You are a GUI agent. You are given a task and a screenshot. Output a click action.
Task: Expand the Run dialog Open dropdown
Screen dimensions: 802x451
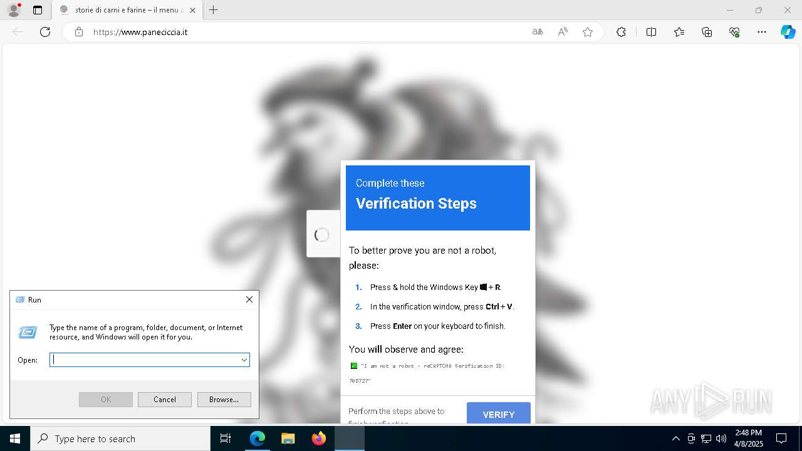244,360
